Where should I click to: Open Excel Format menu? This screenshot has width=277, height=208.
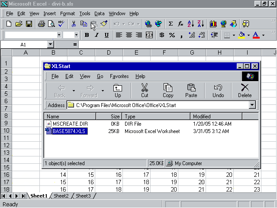click(x=68, y=13)
